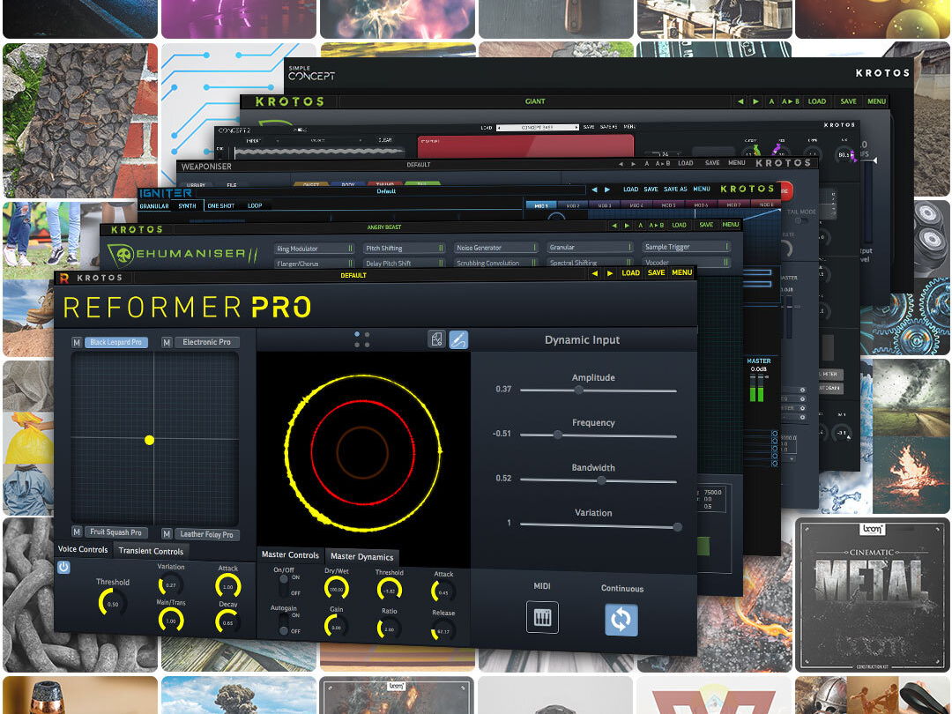Click the file analysis icon in Reformer Pro
952x714 pixels.
click(436, 338)
